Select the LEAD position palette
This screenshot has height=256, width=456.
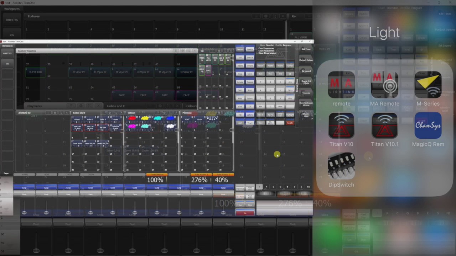[199, 119]
